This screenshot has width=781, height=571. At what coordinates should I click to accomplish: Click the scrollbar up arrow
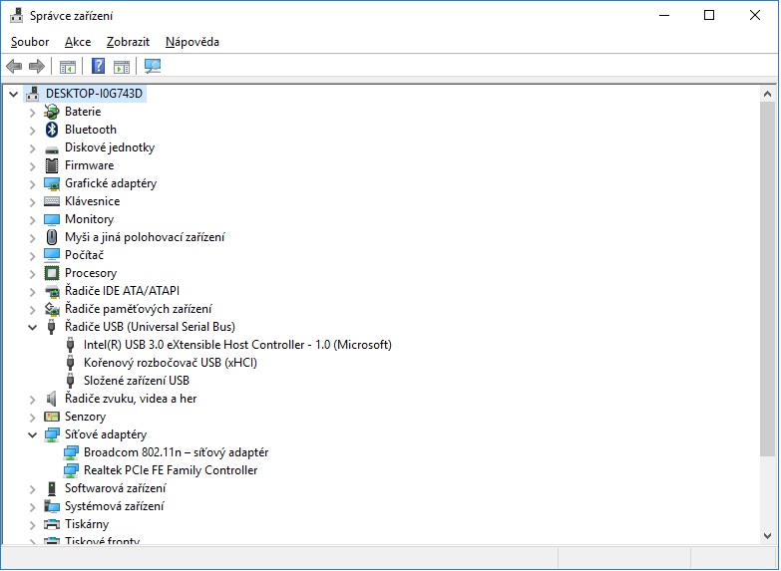(x=768, y=94)
